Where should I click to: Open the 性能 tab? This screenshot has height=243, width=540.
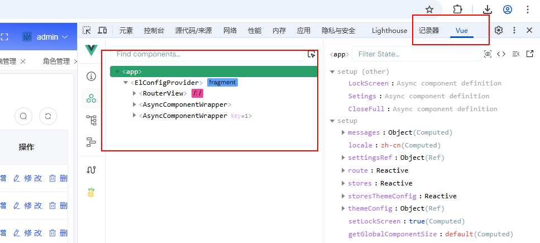pos(255,30)
